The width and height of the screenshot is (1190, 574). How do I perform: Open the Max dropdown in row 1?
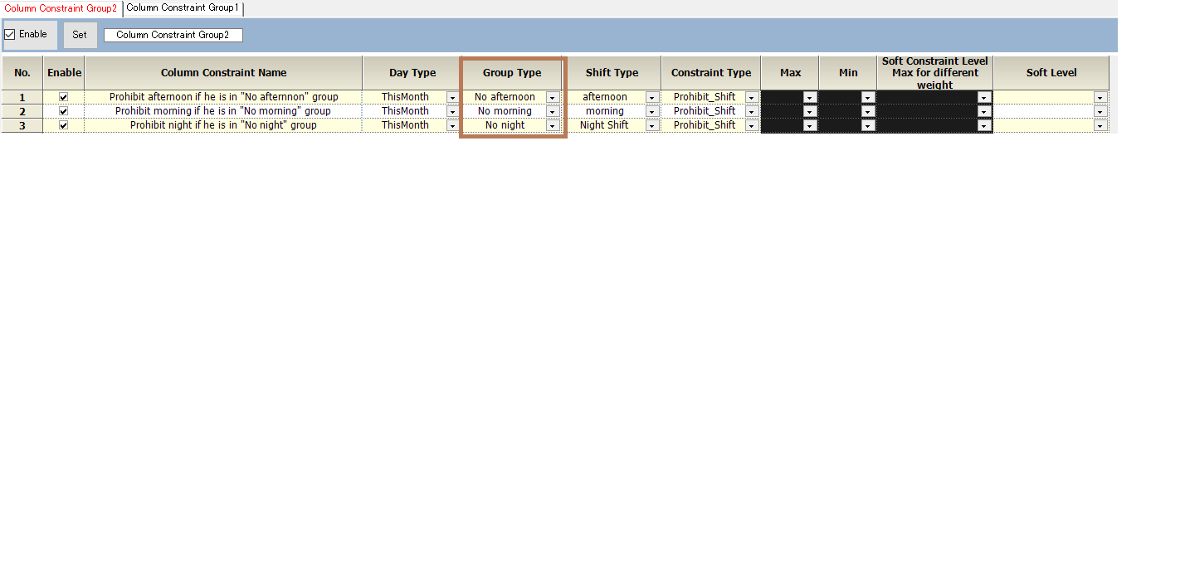[809, 97]
